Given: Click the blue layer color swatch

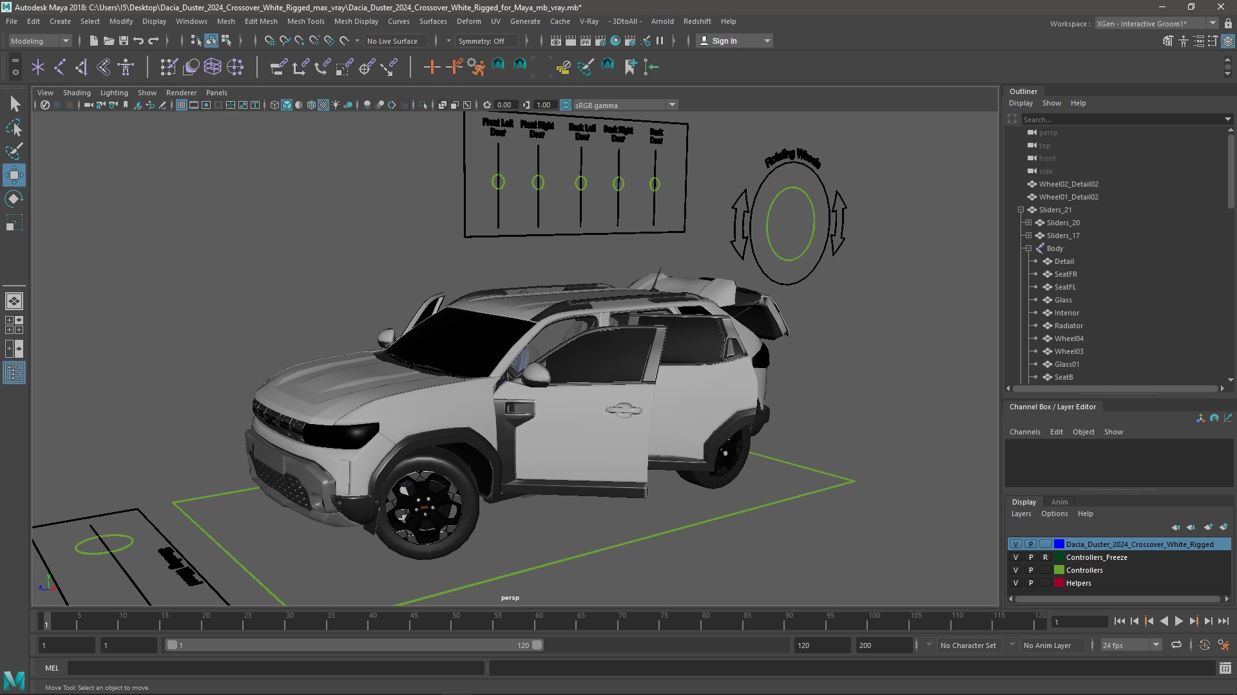Looking at the screenshot, I should click(x=1059, y=544).
